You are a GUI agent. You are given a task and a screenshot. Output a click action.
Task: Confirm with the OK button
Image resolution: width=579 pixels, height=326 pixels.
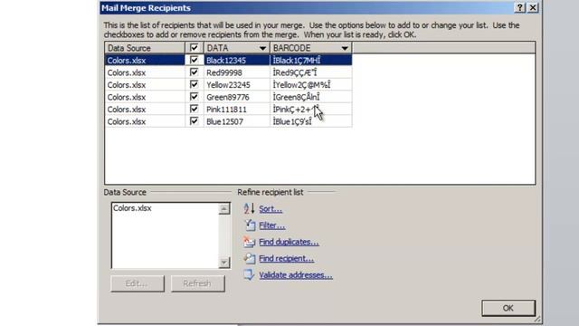pos(508,308)
